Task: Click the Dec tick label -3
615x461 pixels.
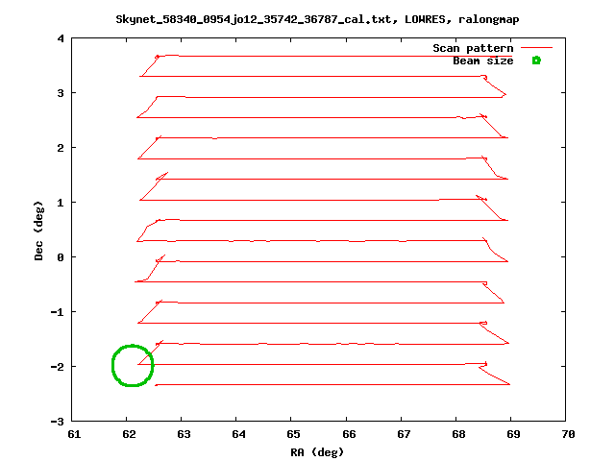Action: 58,422
